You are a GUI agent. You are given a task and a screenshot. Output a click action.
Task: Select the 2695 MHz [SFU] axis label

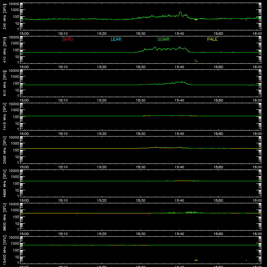[x=4, y=150]
